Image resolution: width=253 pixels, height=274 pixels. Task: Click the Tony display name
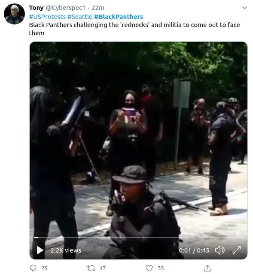[x=36, y=8]
